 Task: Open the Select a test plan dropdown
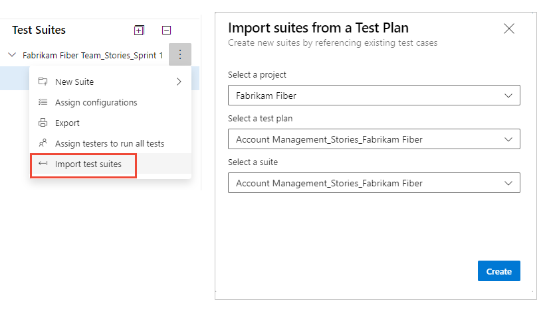374,139
